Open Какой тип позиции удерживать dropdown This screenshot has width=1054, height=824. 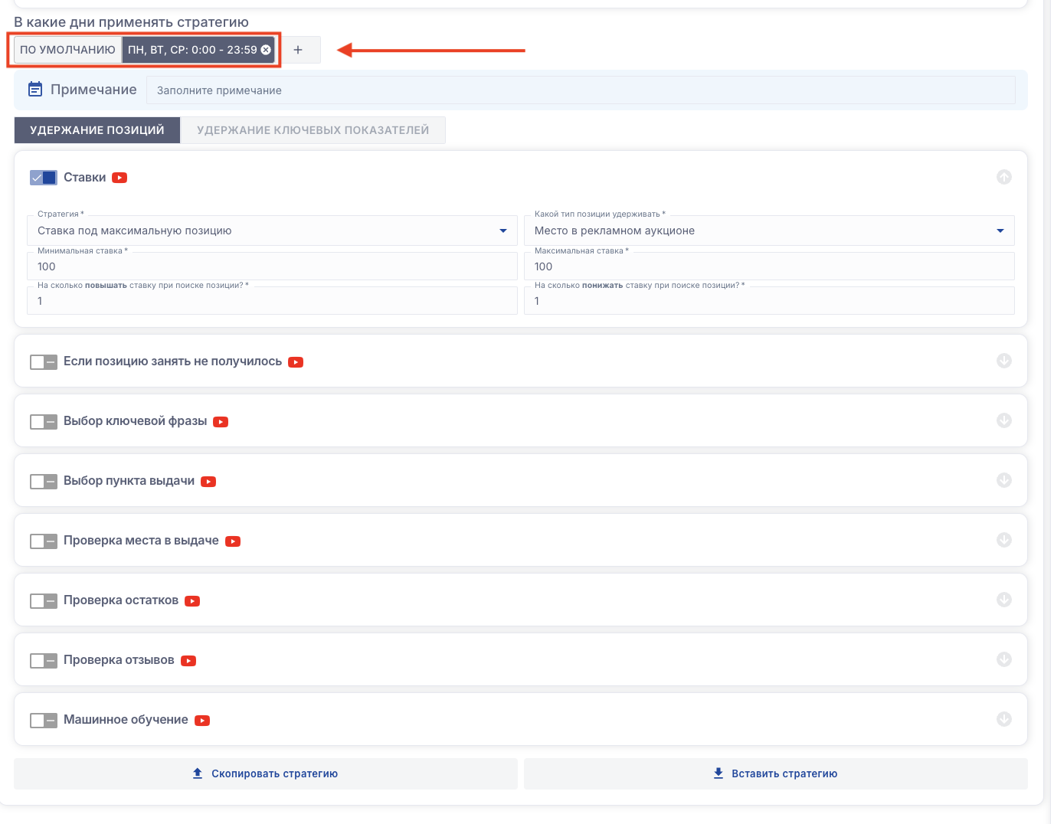(769, 231)
